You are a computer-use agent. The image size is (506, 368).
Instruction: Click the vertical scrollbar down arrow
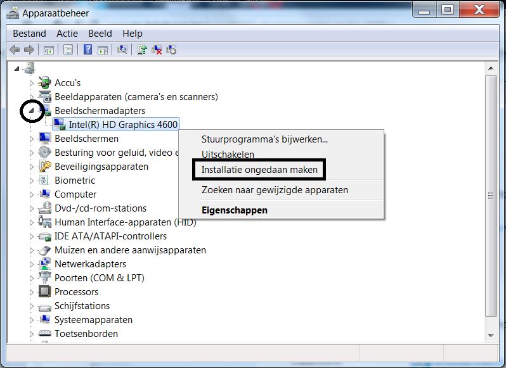click(490, 337)
